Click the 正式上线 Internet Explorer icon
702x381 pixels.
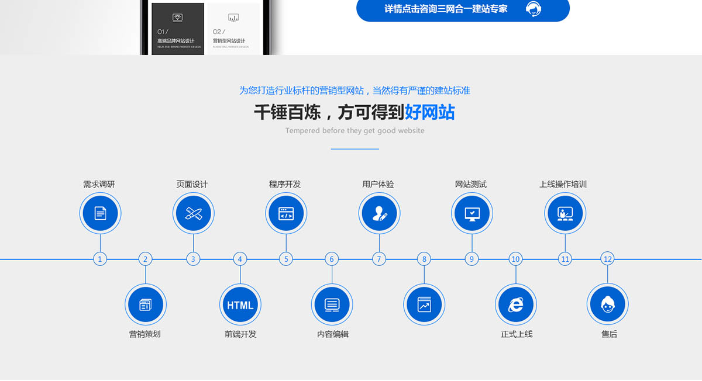tap(516, 304)
